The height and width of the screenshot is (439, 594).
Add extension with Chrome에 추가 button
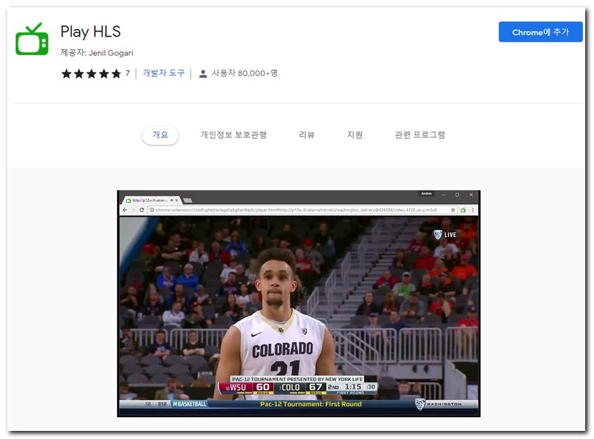click(x=541, y=32)
